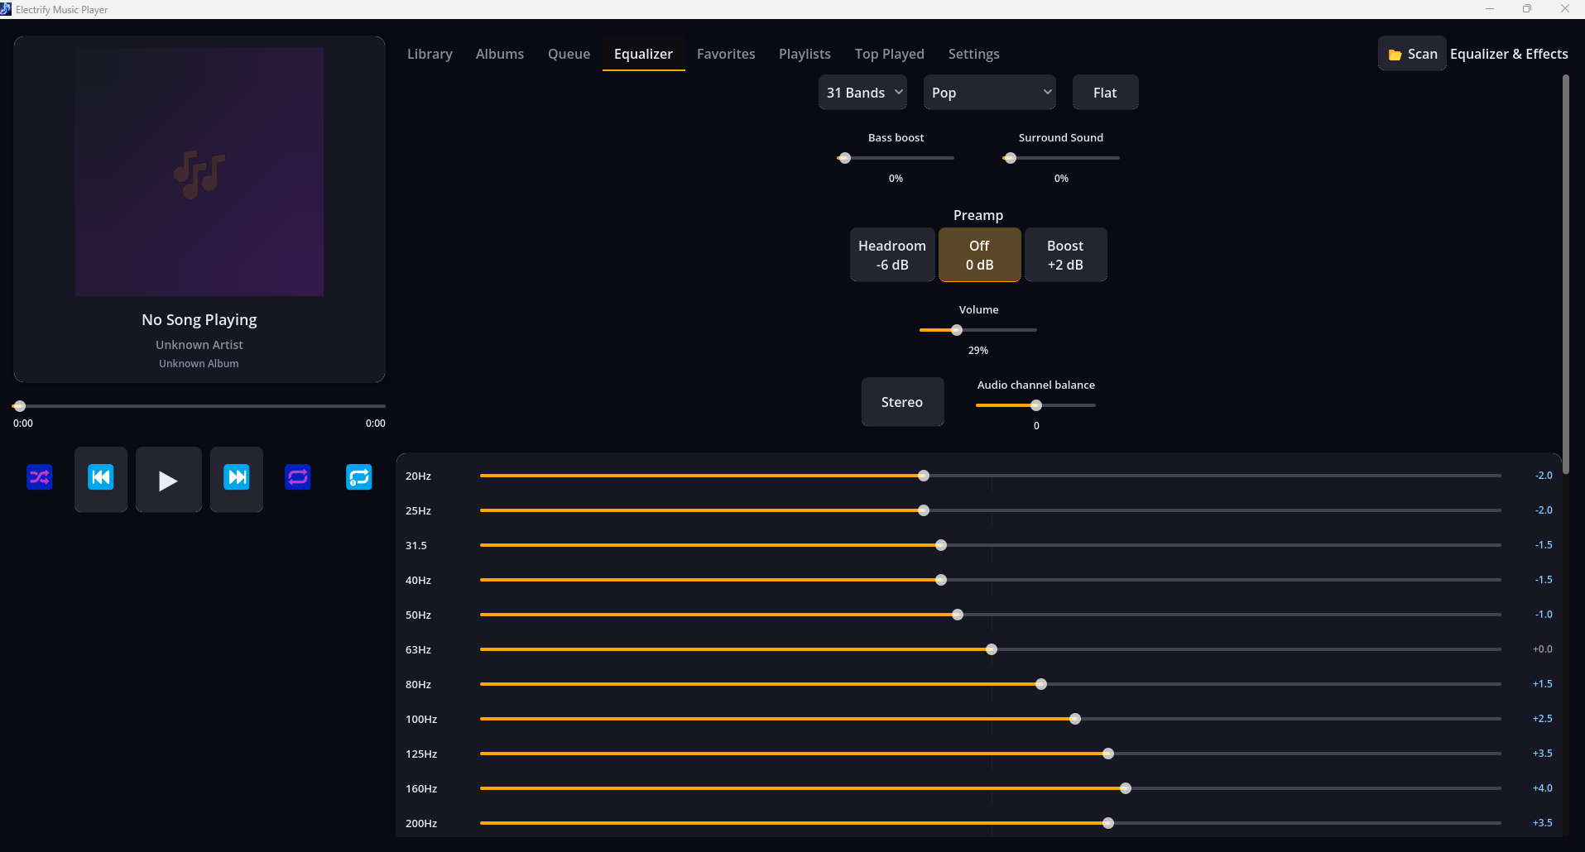This screenshot has height=852, width=1585.
Task: Toggle the repeat all icon
Action: point(298,477)
